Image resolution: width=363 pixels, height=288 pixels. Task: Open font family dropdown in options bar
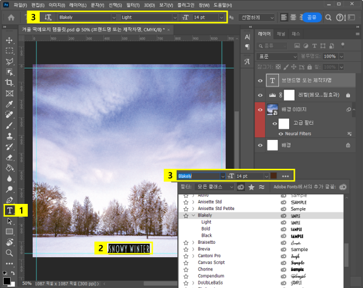[114, 18]
